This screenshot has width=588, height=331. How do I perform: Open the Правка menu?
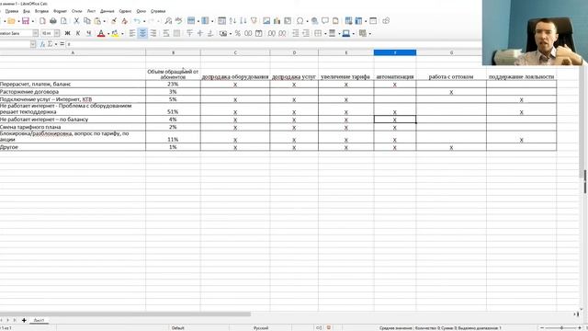pyautogui.click(x=12, y=11)
